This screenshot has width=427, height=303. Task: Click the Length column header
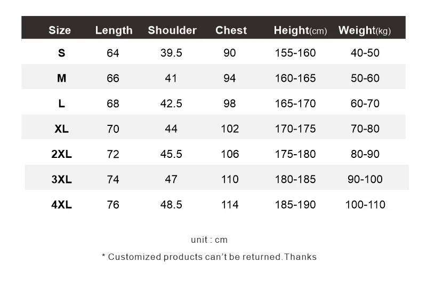point(114,30)
